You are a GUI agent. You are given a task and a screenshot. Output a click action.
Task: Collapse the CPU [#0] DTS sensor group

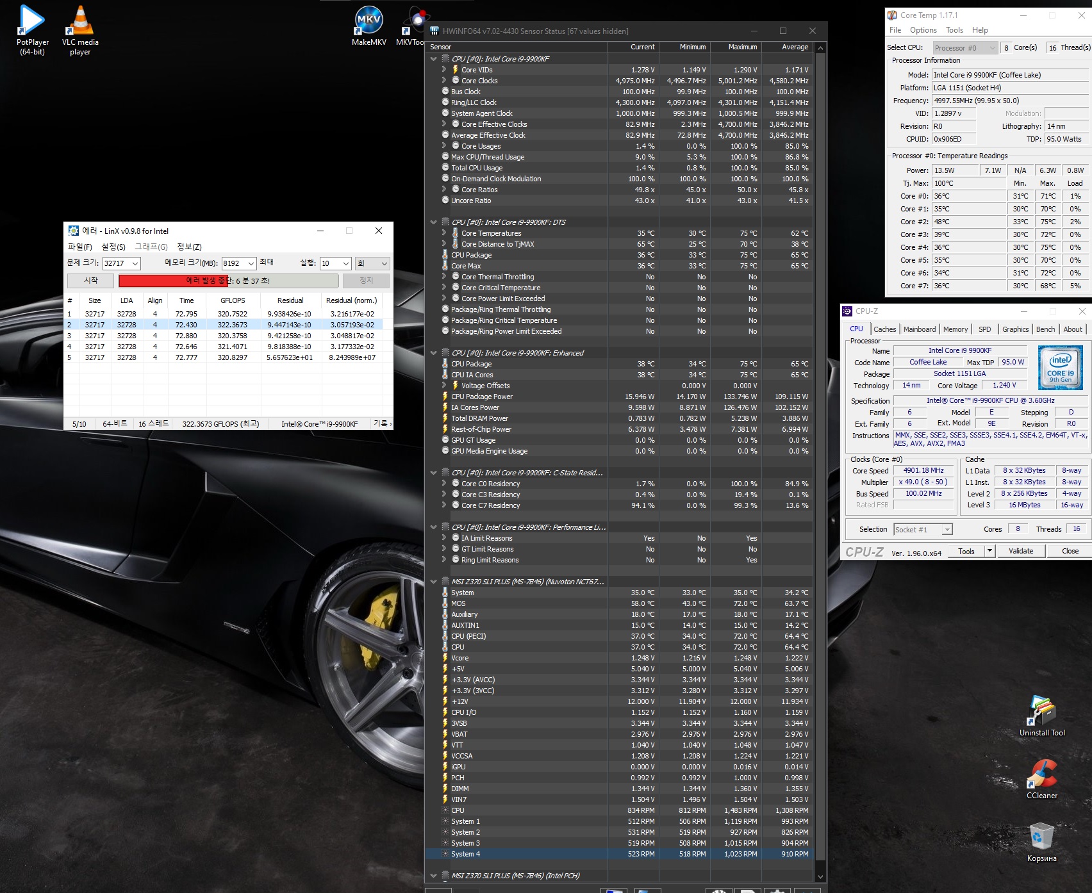(434, 222)
